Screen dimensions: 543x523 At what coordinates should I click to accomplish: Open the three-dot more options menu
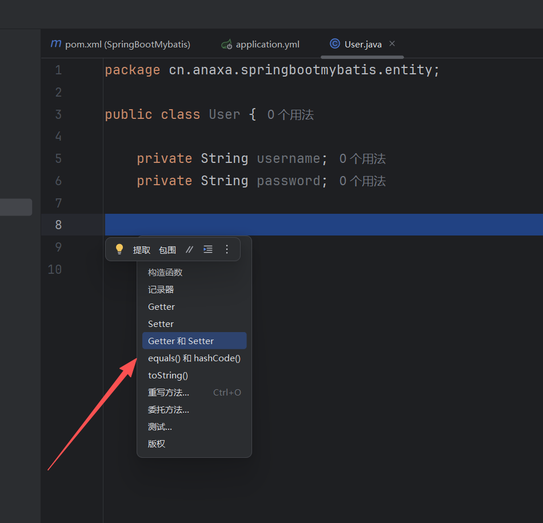227,249
